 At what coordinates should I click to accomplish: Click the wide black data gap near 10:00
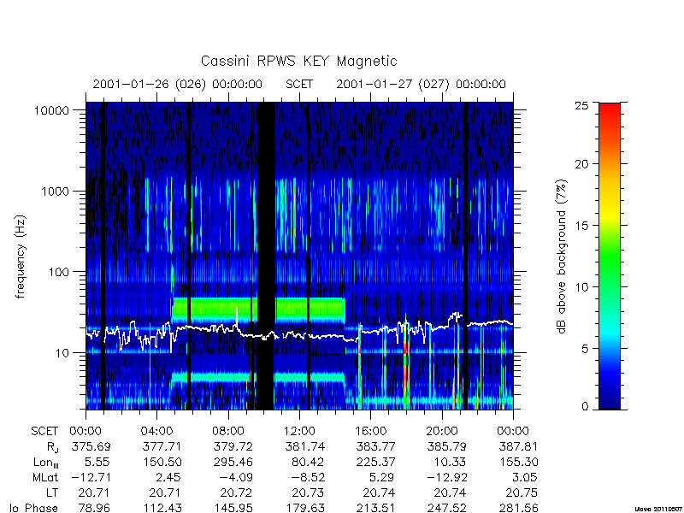(266, 256)
